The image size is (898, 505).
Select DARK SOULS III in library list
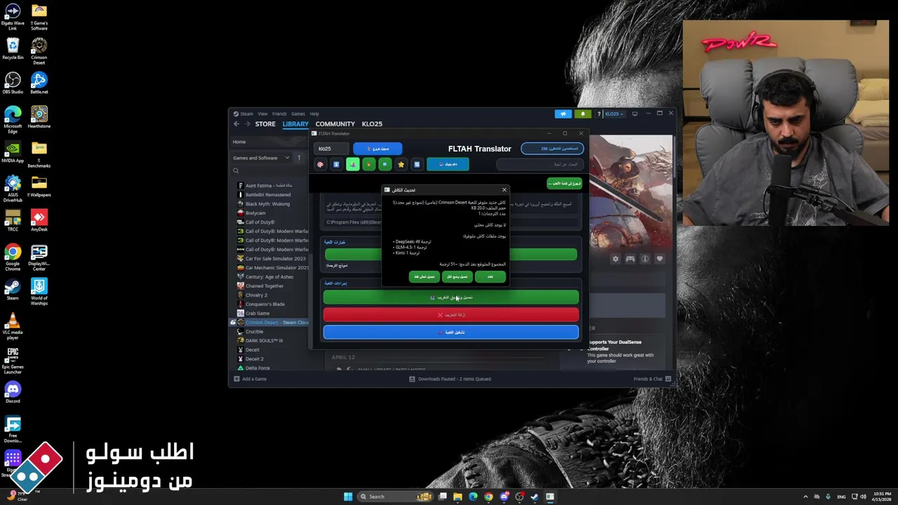[264, 341]
